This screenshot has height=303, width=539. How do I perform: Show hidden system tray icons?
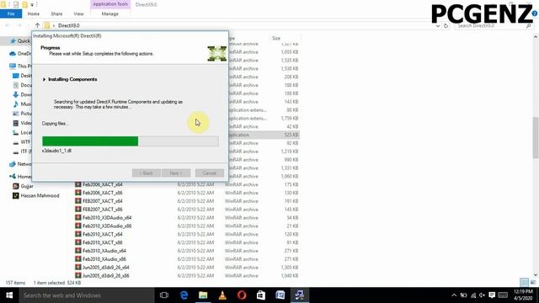(x=454, y=295)
